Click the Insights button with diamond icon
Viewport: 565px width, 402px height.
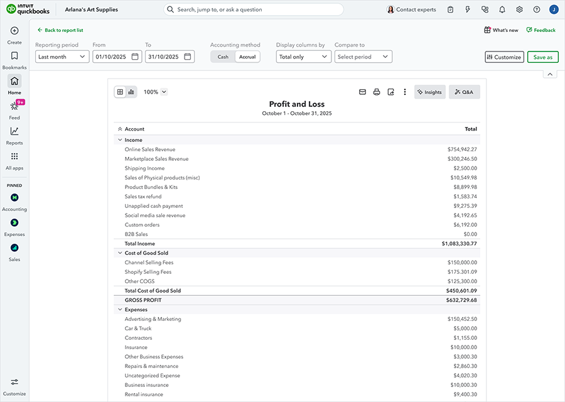pyautogui.click(x=429, y=92)
